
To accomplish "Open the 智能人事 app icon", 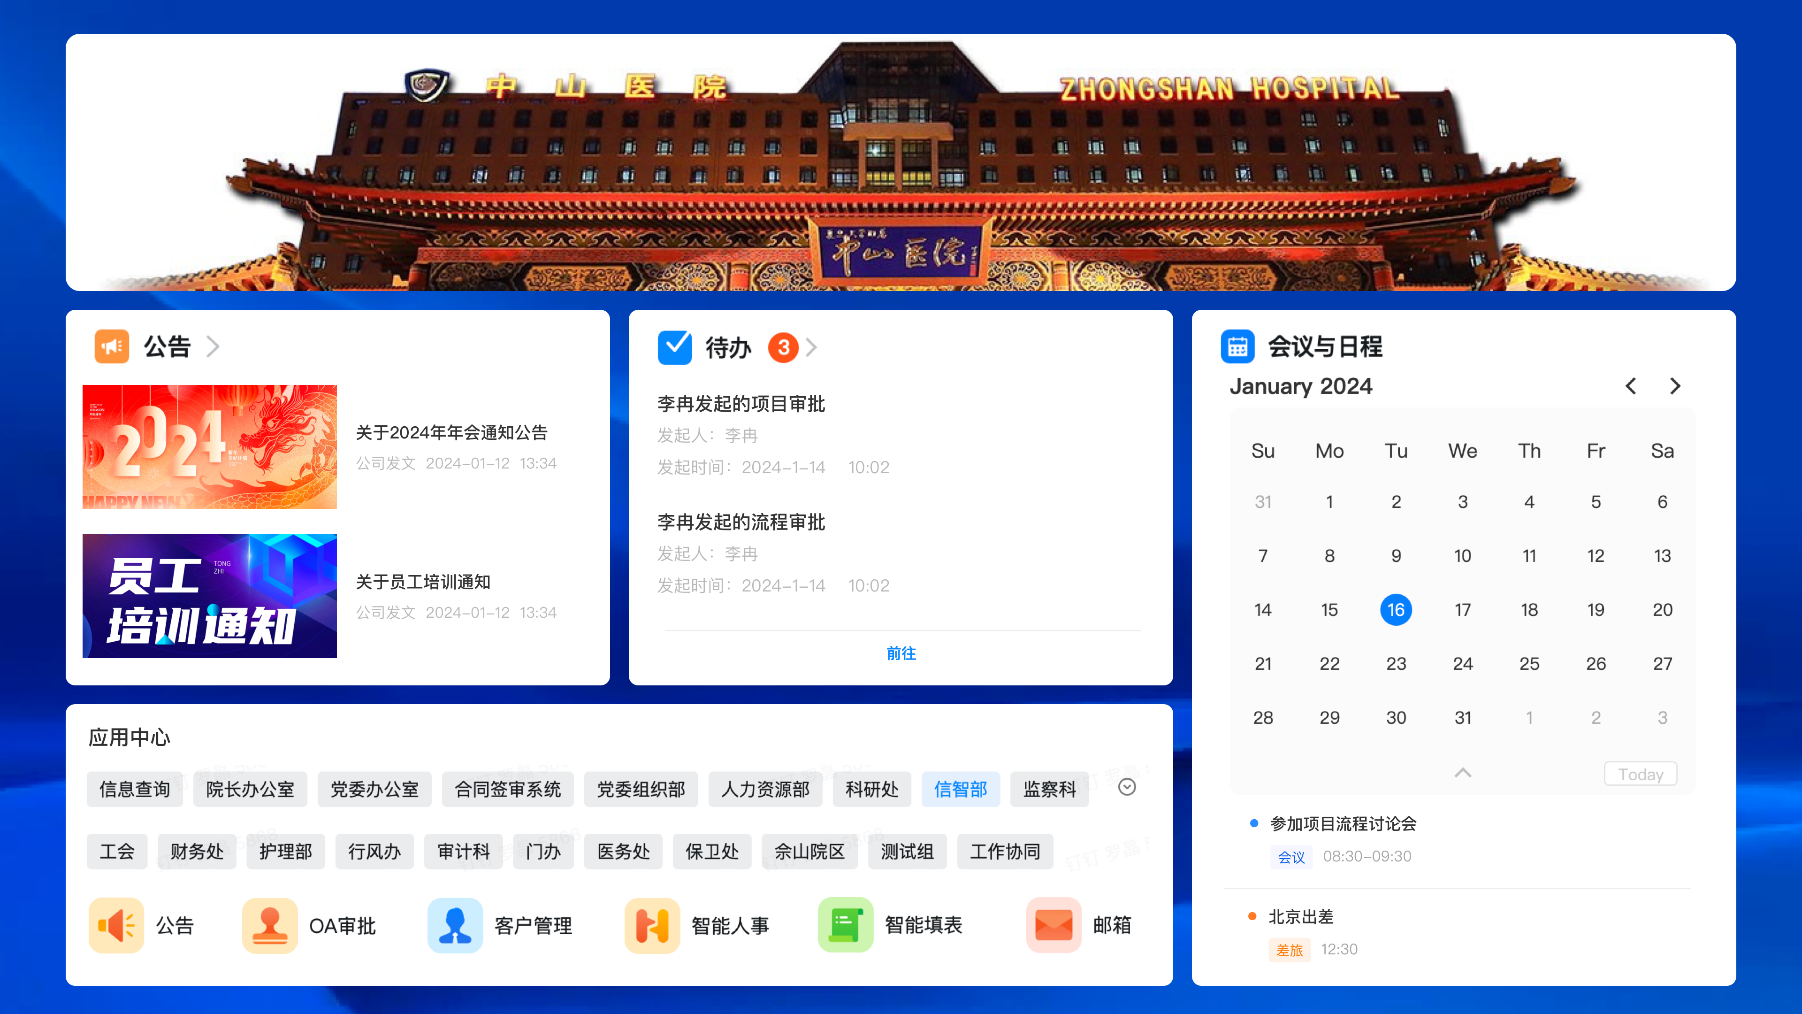I will [x=652, y=925].
